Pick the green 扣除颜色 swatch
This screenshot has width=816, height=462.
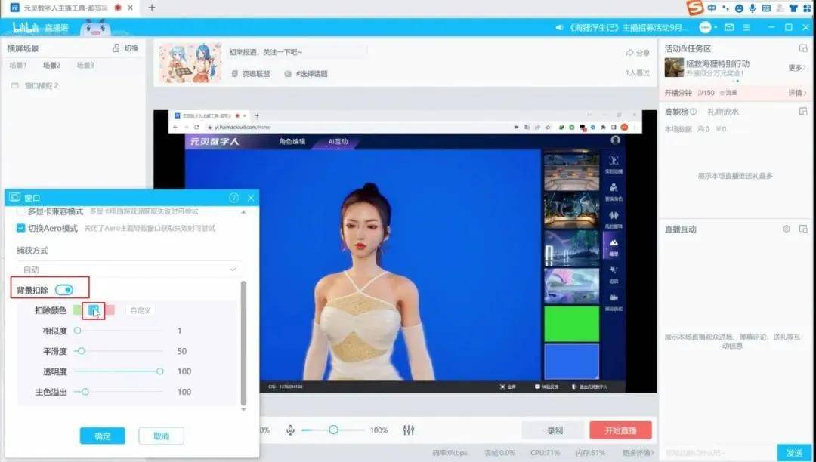pyautogui.click(x=77, y=310)
